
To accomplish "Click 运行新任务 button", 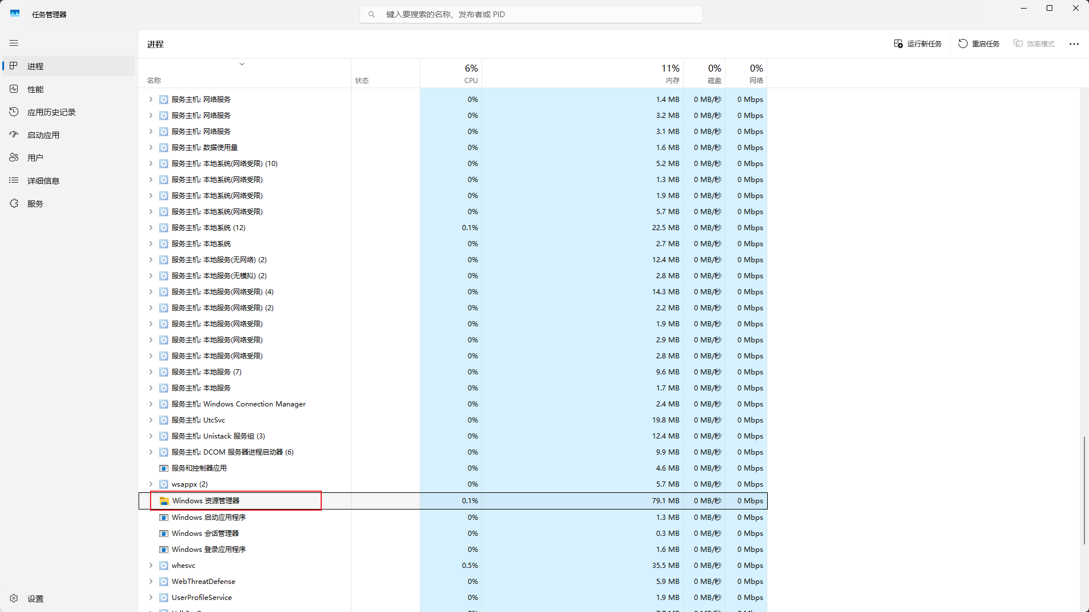I will 918,44.
